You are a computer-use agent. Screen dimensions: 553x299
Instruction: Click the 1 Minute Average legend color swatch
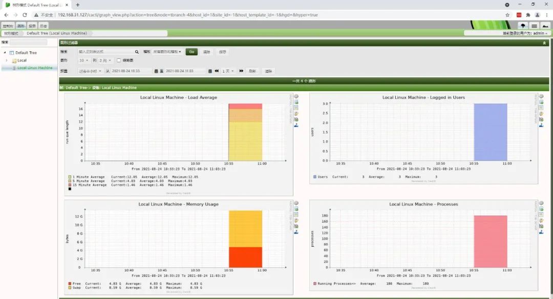coord(70,177)
